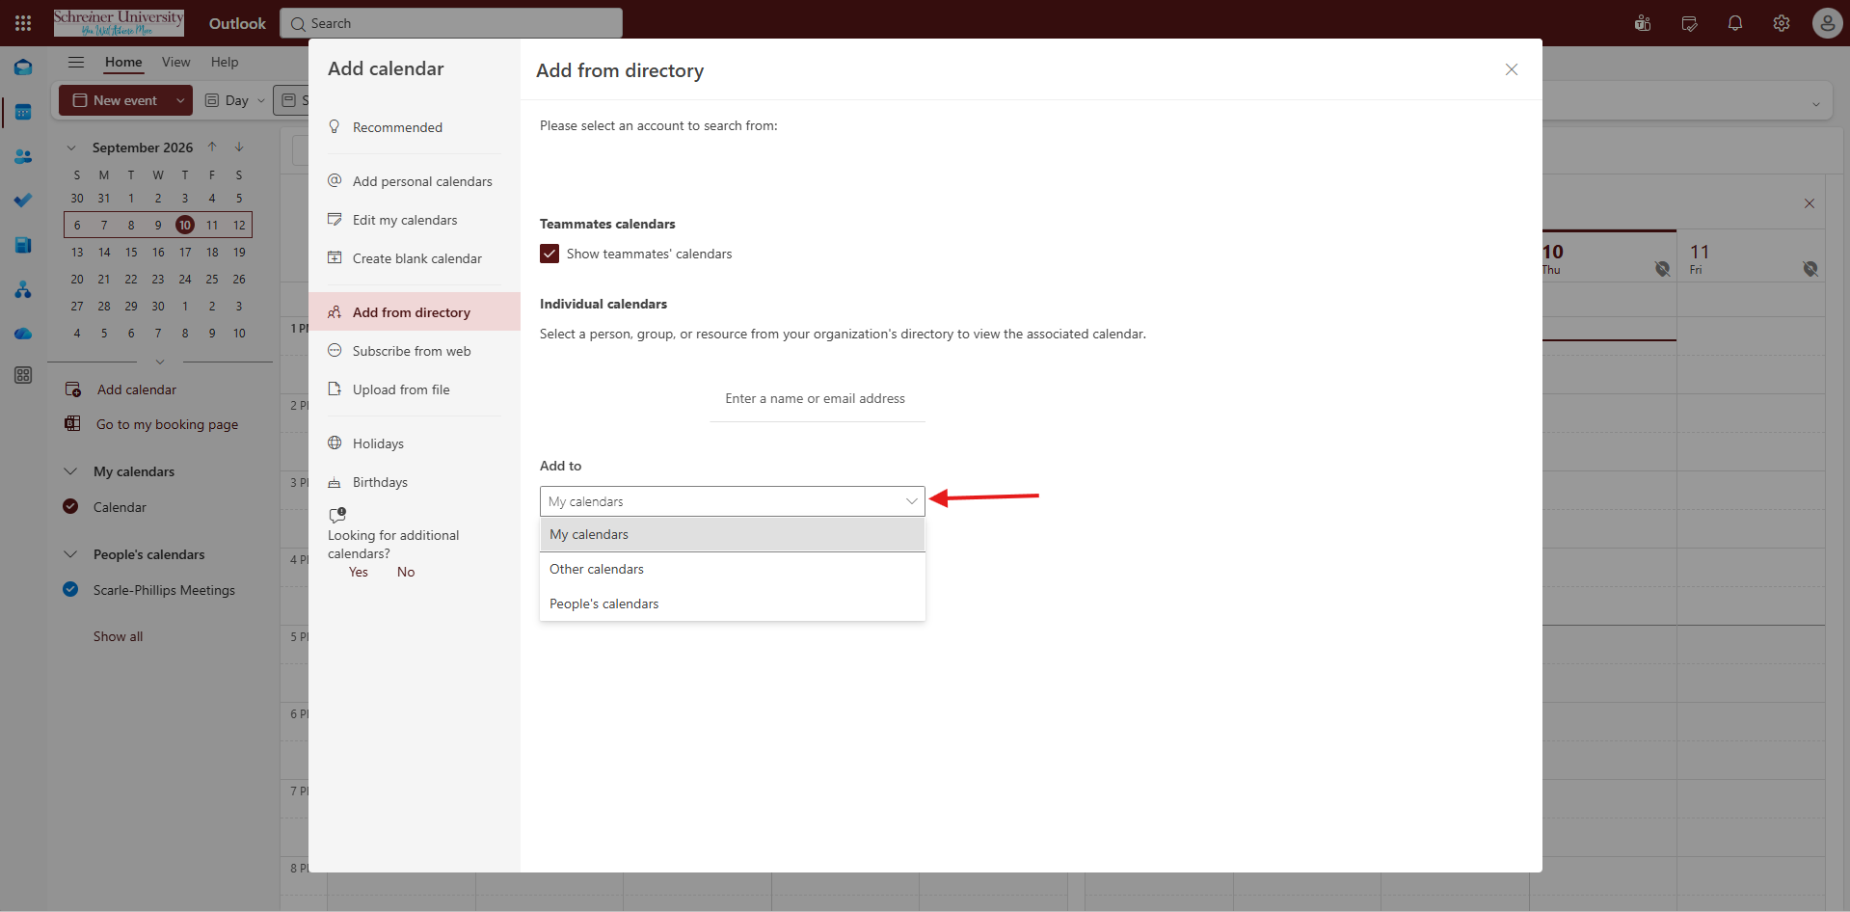Click the Teams meet now icon
The height and width of the screenshot is (912, 1850).
click(x=1643, y=23)
